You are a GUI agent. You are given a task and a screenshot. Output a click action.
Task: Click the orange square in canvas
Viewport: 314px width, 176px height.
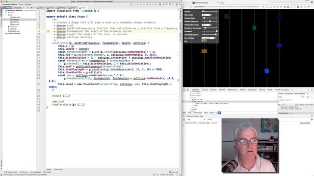tap(204, 51)
